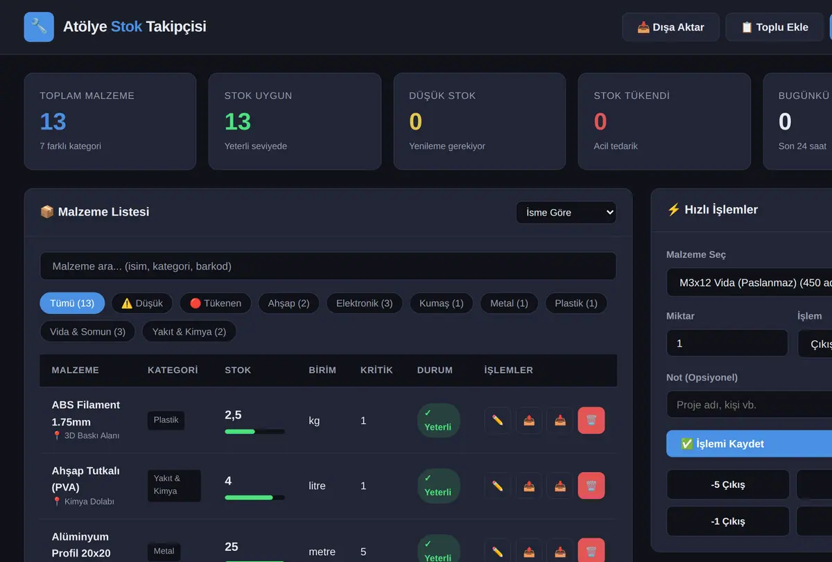Click the DÜŞÜK STOK stat card
Screen dimensions: 832x562
[480, 121]
